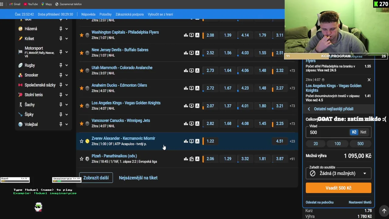Click Zobrazit další button

(96, 178)
